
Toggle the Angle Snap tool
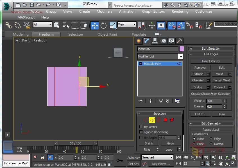pos(180,26)
